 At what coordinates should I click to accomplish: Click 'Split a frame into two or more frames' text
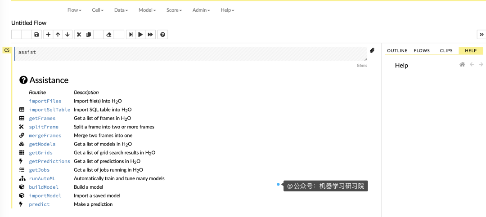114,127
